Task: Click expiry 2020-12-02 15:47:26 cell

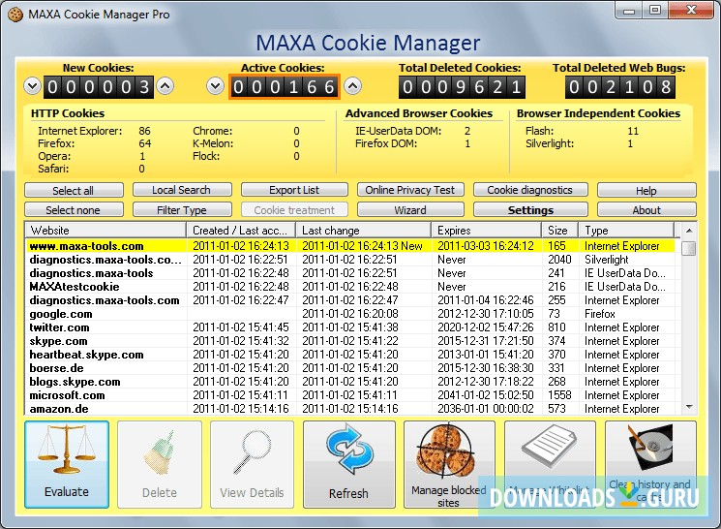Action: (x=486, y=327)
